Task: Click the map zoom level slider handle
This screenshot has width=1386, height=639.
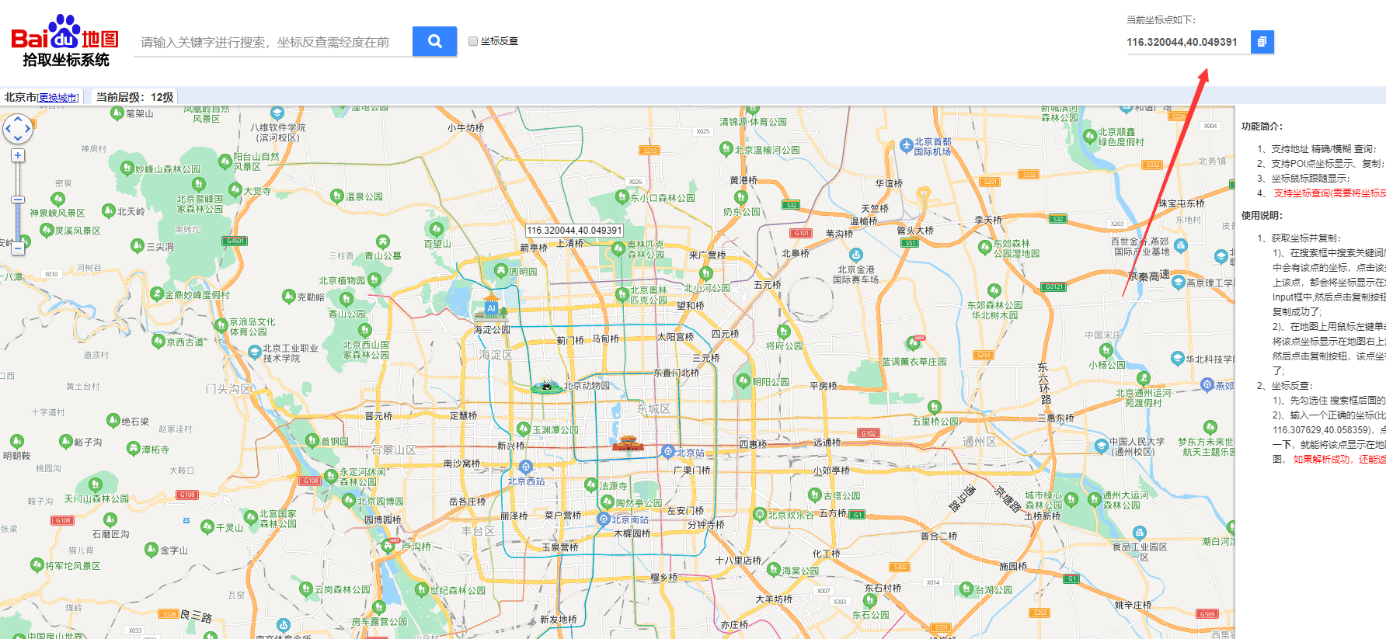Action: (x=18, y=200)
